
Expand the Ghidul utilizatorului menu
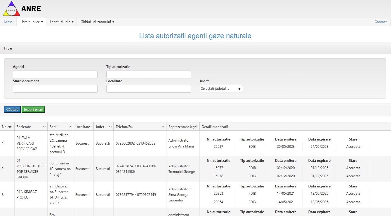coord(97,22)
